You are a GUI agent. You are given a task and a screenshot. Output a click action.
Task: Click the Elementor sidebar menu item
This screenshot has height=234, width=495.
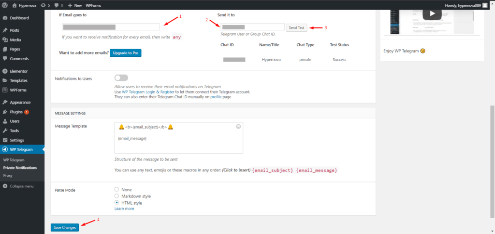coord(18,71)
